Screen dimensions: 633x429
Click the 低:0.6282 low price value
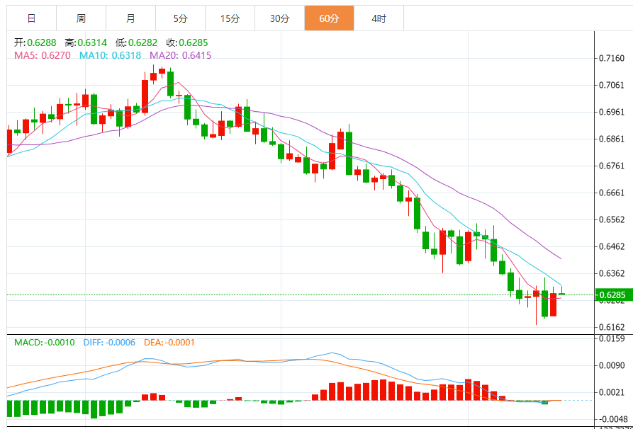click(x=136, y=42)
